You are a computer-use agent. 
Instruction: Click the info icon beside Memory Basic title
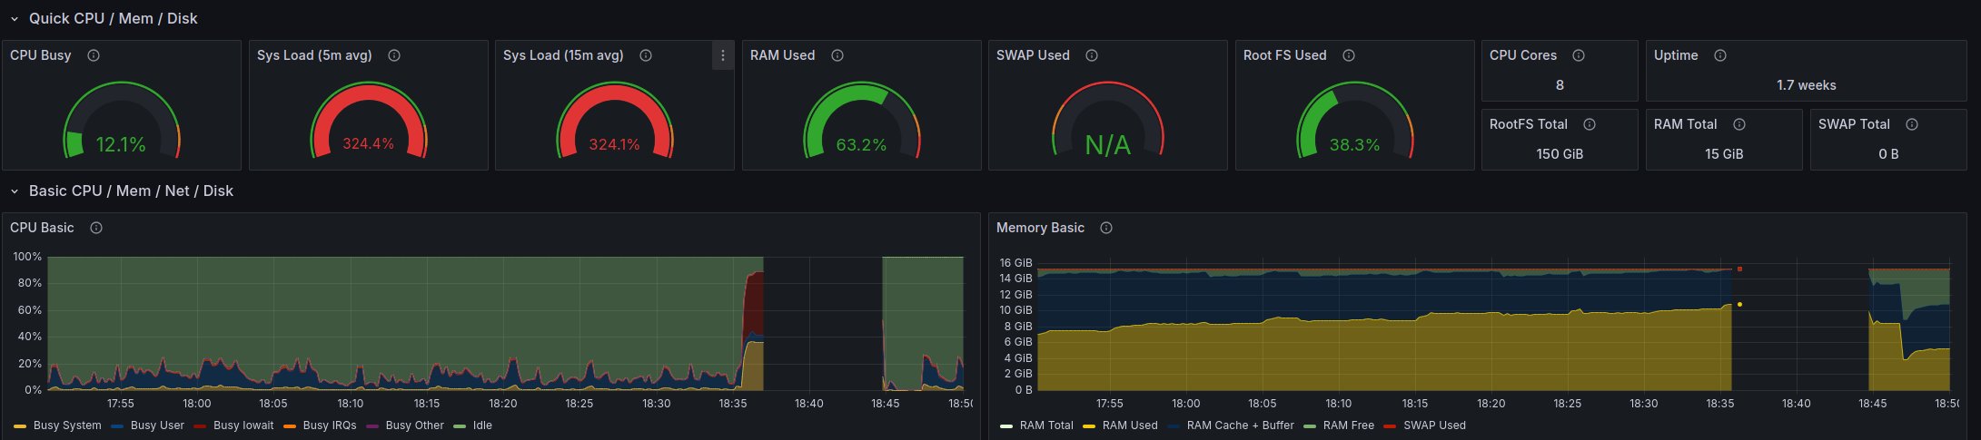(x=1106, y=228)
